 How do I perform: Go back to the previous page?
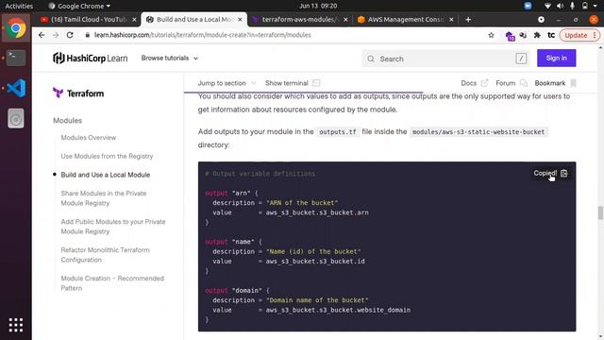42,35
